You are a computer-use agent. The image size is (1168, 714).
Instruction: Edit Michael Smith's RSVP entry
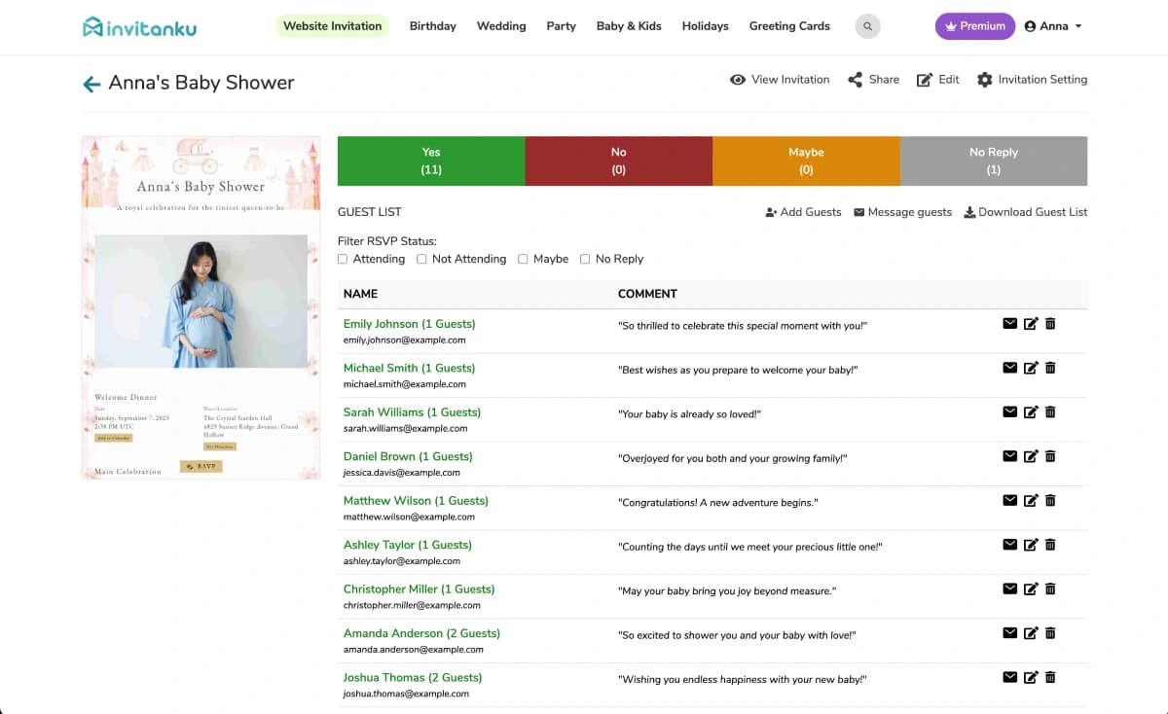coord(1031,368)
